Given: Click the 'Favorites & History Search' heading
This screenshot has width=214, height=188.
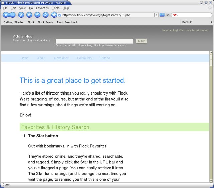Looking at the screenshot, I should coord(55,127).
